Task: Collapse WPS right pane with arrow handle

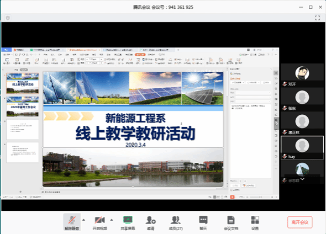Action: (x=276, y=124)
